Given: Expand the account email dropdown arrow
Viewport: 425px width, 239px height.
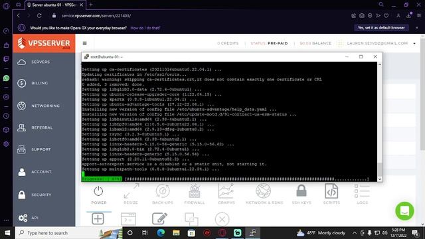Looking at the screenshot, I should pos(414,44).
